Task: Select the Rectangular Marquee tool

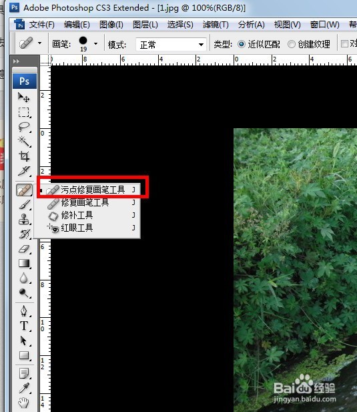Action: click(24, 112)
